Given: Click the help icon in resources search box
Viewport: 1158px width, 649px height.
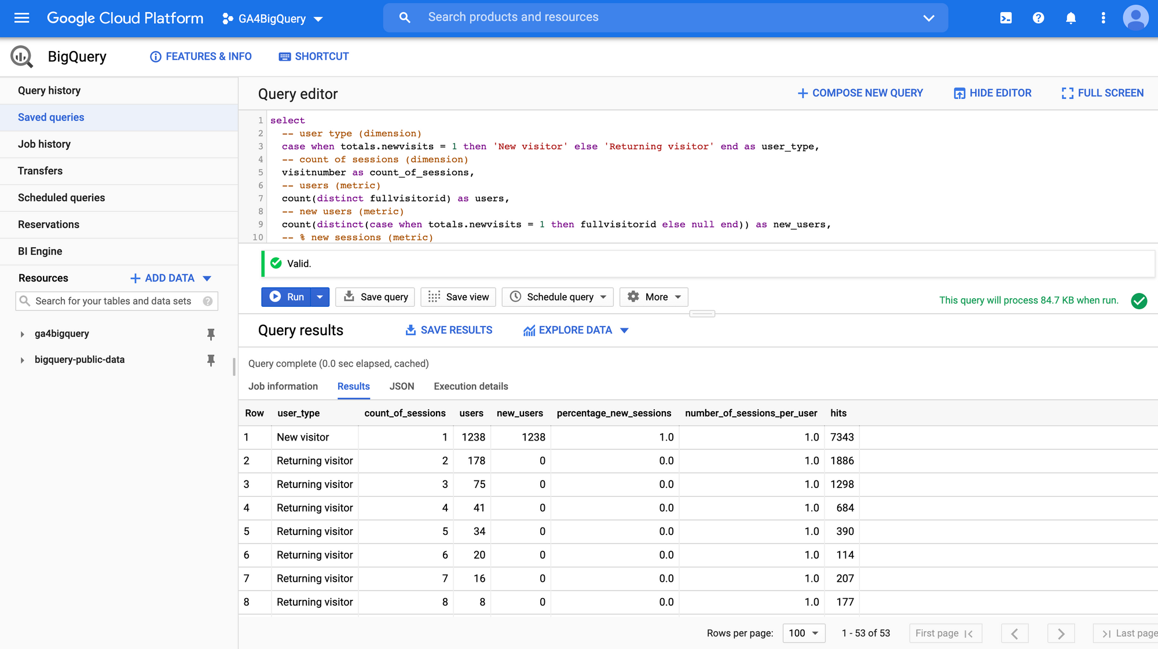Looking at the screenshot, I should pos(208,301).
